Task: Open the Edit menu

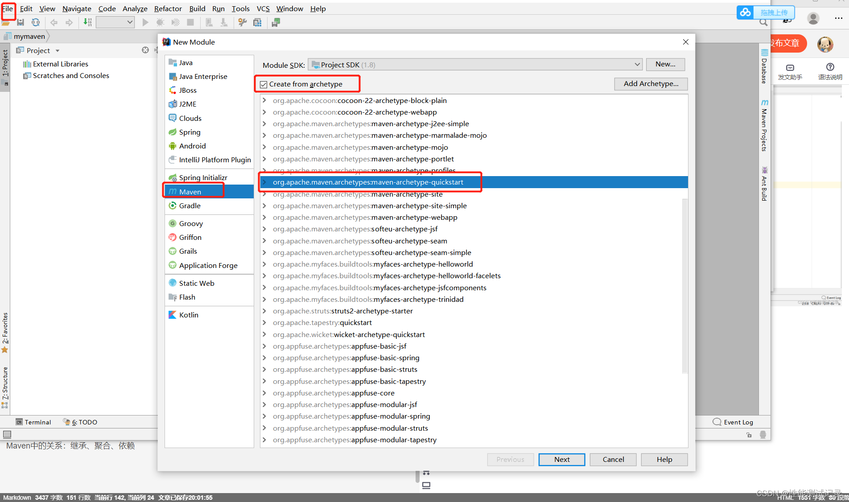Action: point(26,8)
